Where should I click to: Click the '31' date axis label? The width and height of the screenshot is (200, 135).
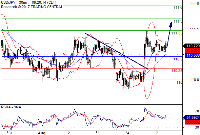[x=10, y=133]
